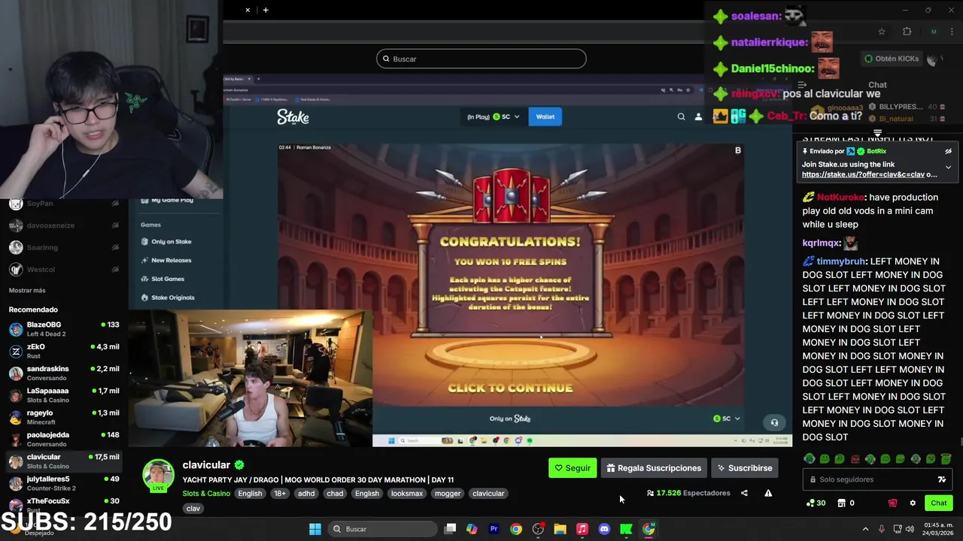Select the looksmax tag

coord(407,494)
